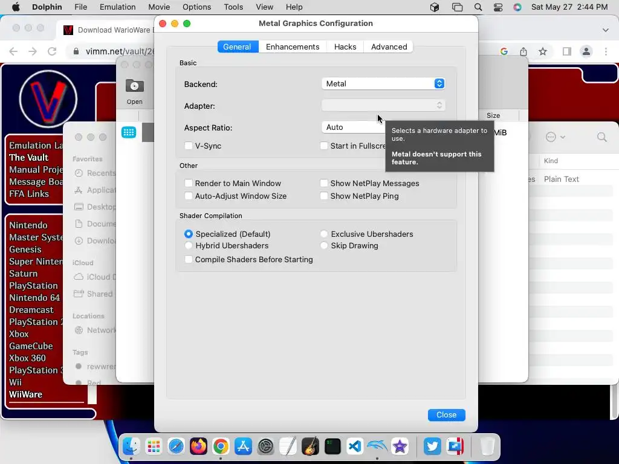Open Twitter from the Dock
This screenshot has height=464, width=619.
(432, 446)
